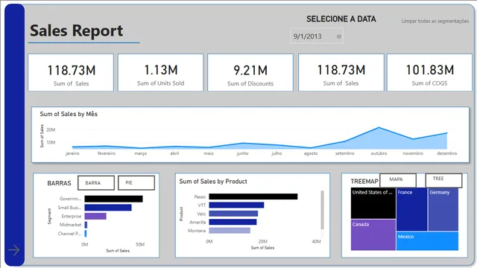
Task: Click the Sum of Sales by Product title
Action: (213, 182)
